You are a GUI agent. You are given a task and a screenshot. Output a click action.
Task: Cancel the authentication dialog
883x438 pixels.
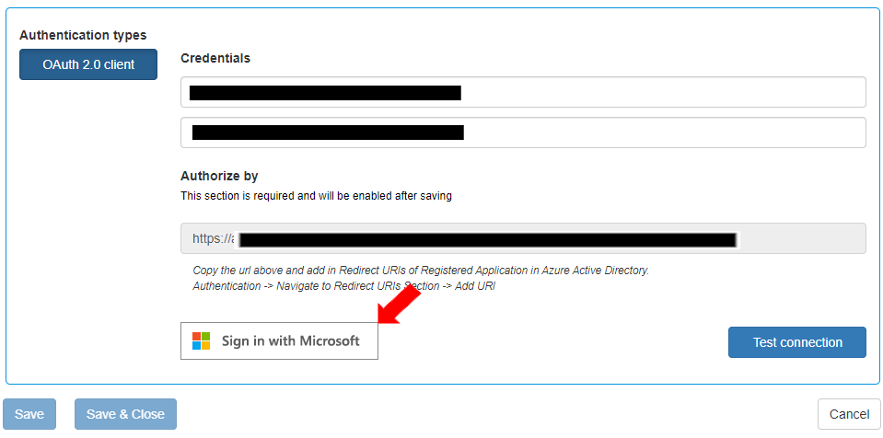pos(848,414)
